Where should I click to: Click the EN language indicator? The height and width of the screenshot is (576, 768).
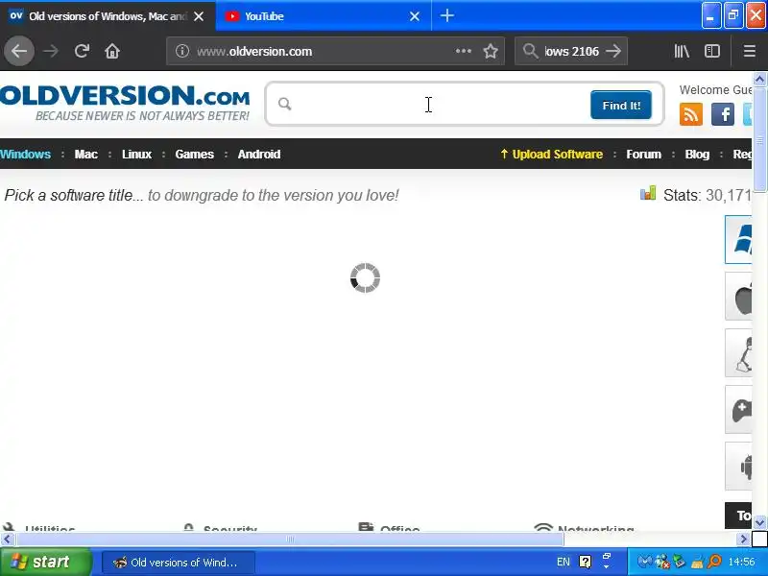pos(564,562)
